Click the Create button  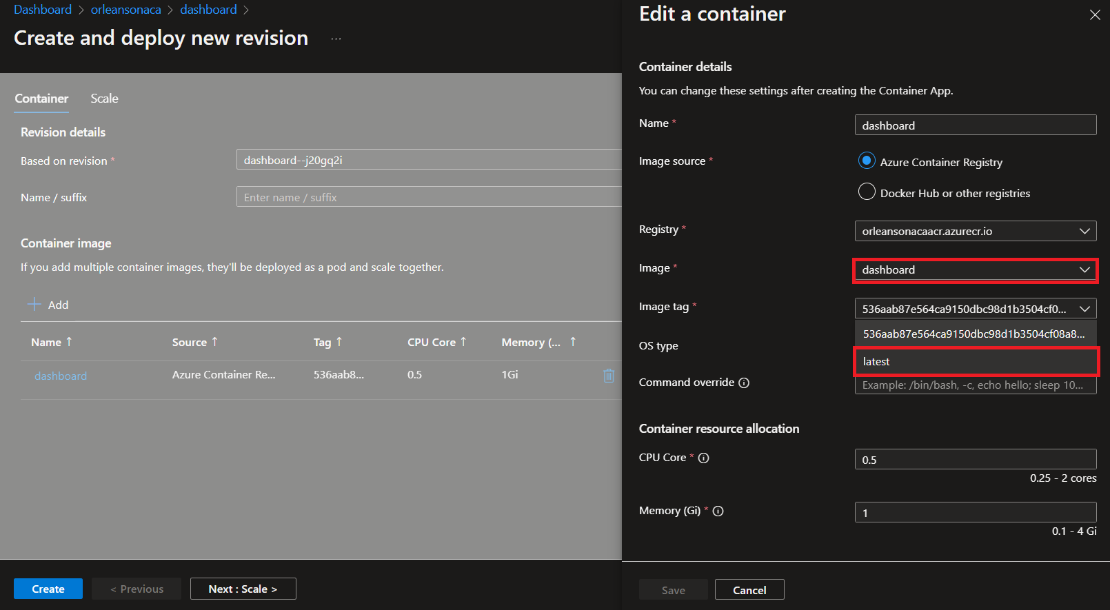tap(48, 589)
